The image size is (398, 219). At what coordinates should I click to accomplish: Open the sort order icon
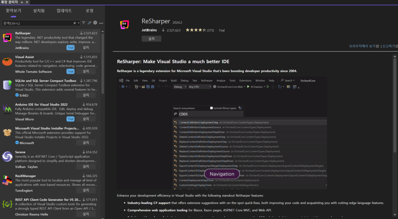click(x=89, y=23)
